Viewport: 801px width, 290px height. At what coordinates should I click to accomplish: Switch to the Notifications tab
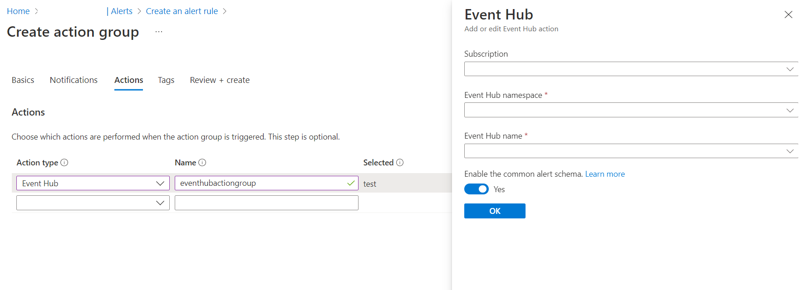(x=74, y=80)
